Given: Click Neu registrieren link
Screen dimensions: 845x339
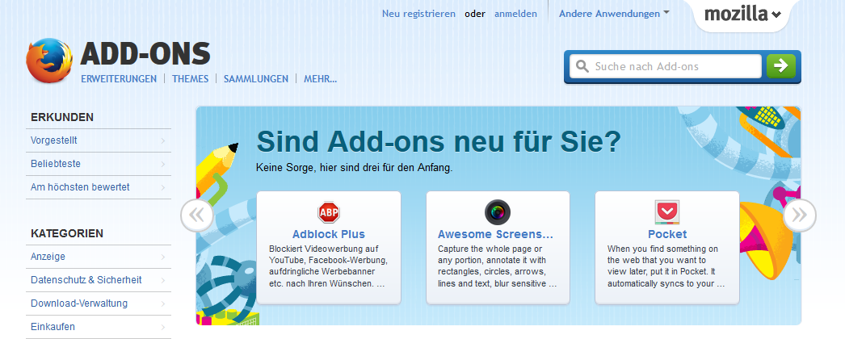Looking at the screenshot, I should pyautogui.click(x=418, y=14).
